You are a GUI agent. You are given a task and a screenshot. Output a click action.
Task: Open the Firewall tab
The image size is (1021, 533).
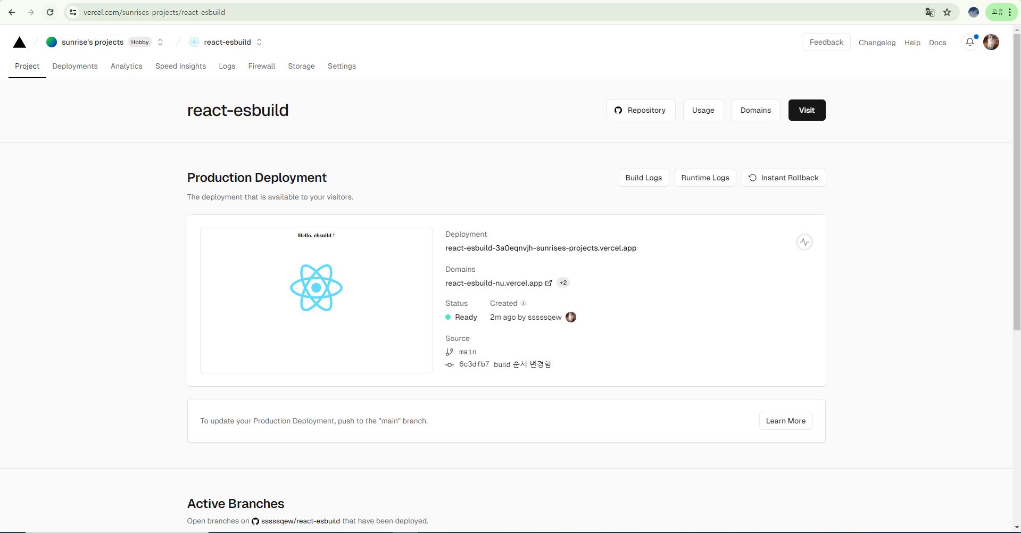[x=262, y=66]
